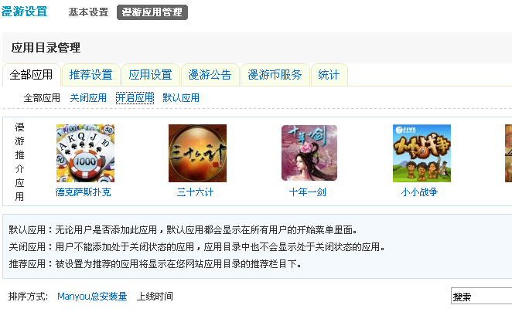Open the 德克萨斯扑克 text link

(83, 192)
